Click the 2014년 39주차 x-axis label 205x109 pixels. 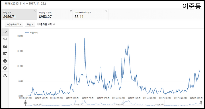point(72,98)
